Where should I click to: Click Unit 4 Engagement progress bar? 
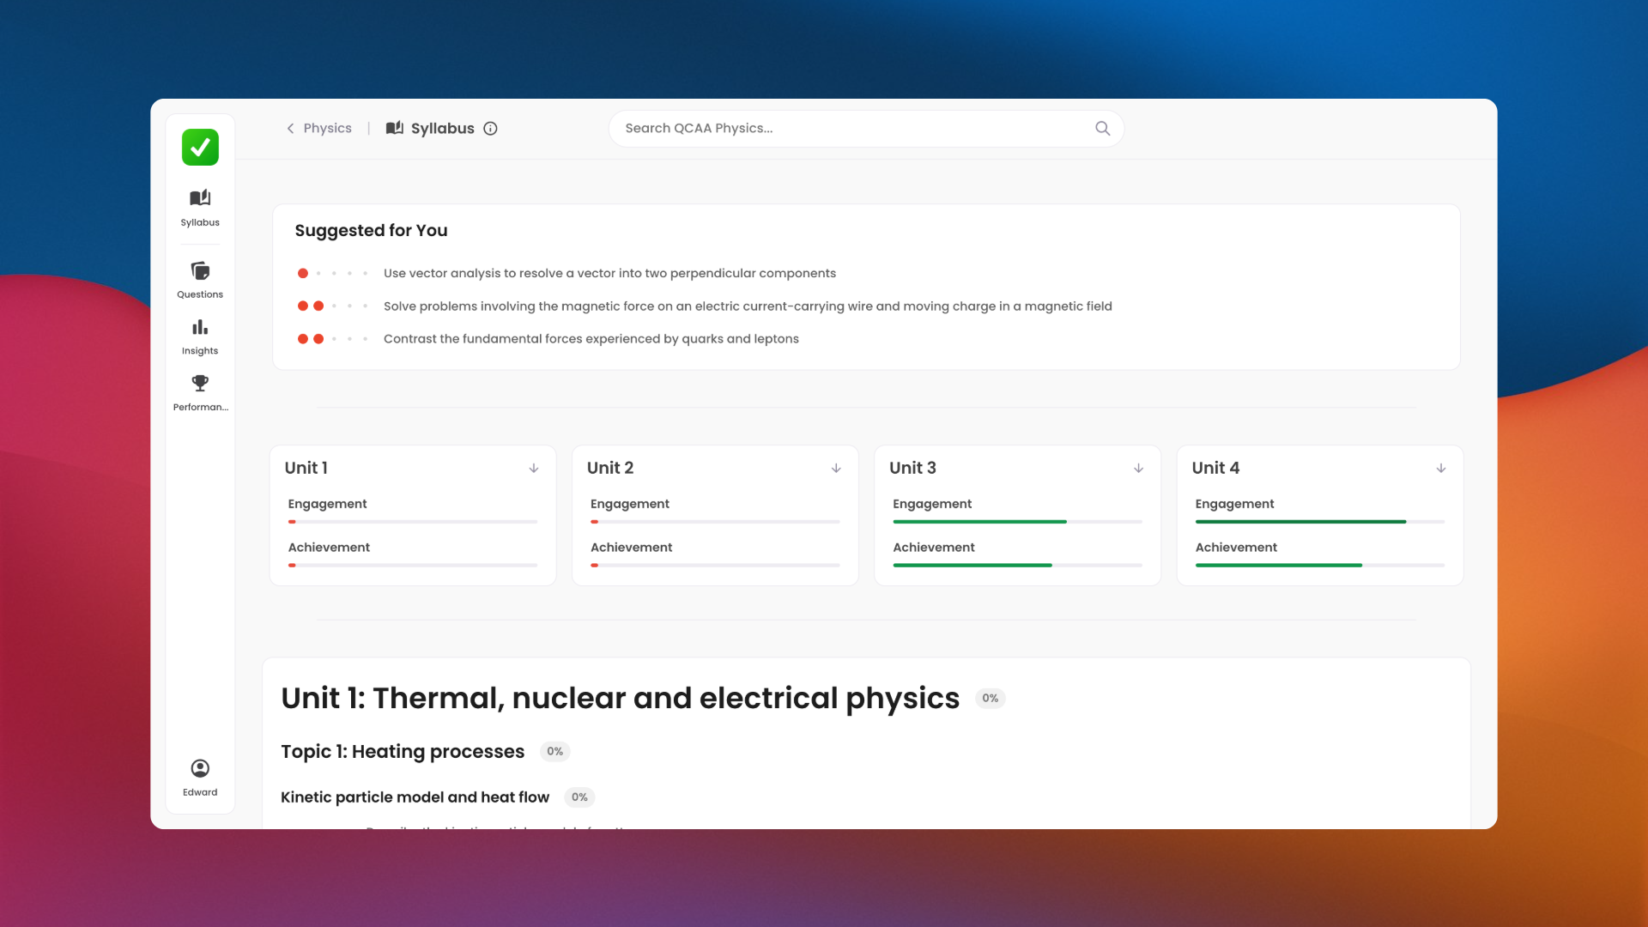point(1319,522)
